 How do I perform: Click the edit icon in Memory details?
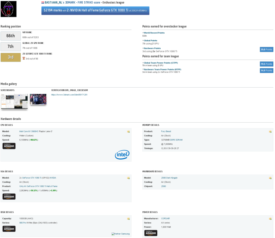coord(270,132)
